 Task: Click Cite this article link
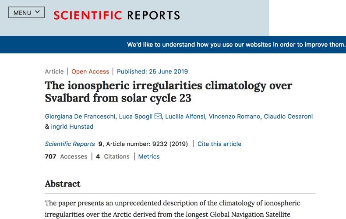click(219, 144)
